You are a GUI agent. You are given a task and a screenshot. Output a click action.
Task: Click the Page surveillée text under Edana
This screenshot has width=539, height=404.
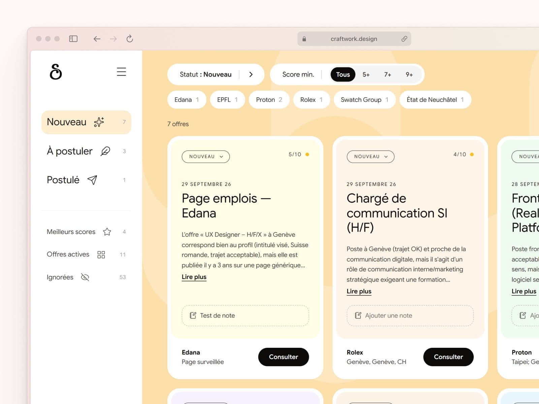click(203, 362)
